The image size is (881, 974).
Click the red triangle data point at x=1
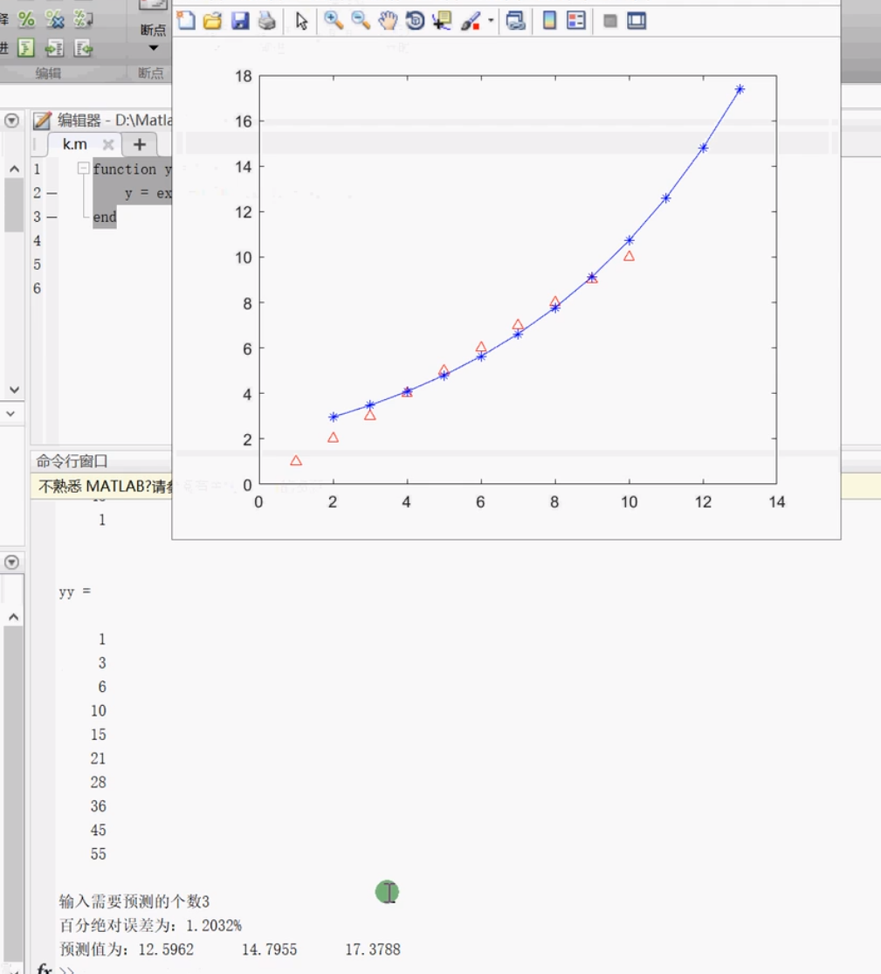click(x=296, y=460)
